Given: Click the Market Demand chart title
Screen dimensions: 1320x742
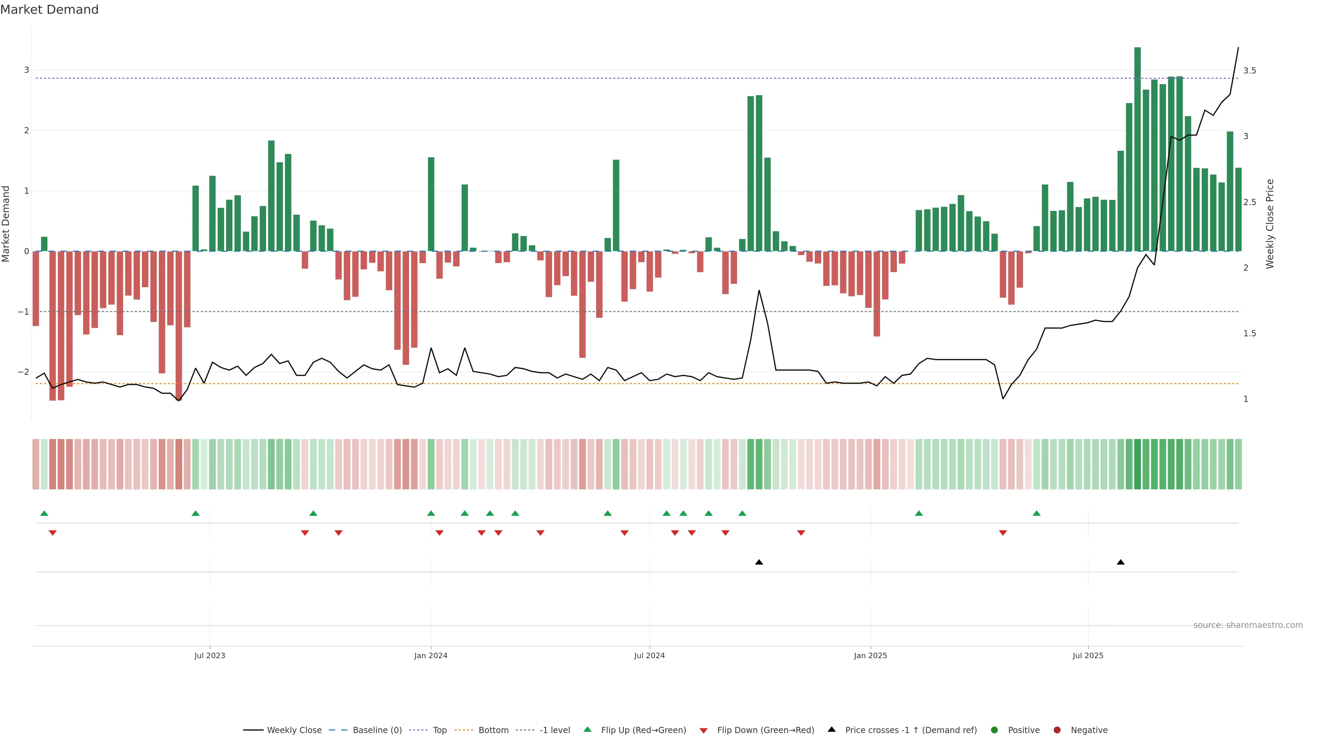Looking at the screenshot, I should [49, 10].
